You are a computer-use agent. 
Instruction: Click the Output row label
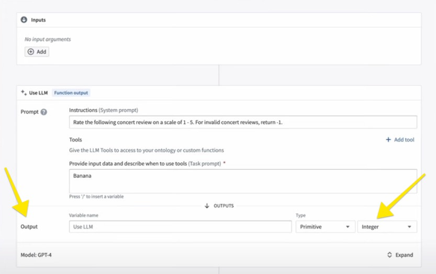[29, 227]
